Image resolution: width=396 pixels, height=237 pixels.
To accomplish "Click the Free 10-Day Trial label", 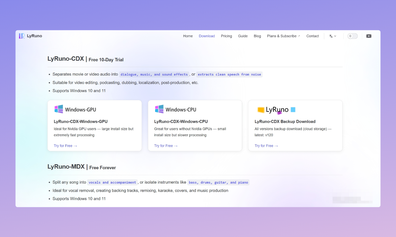I will (106, 60).
